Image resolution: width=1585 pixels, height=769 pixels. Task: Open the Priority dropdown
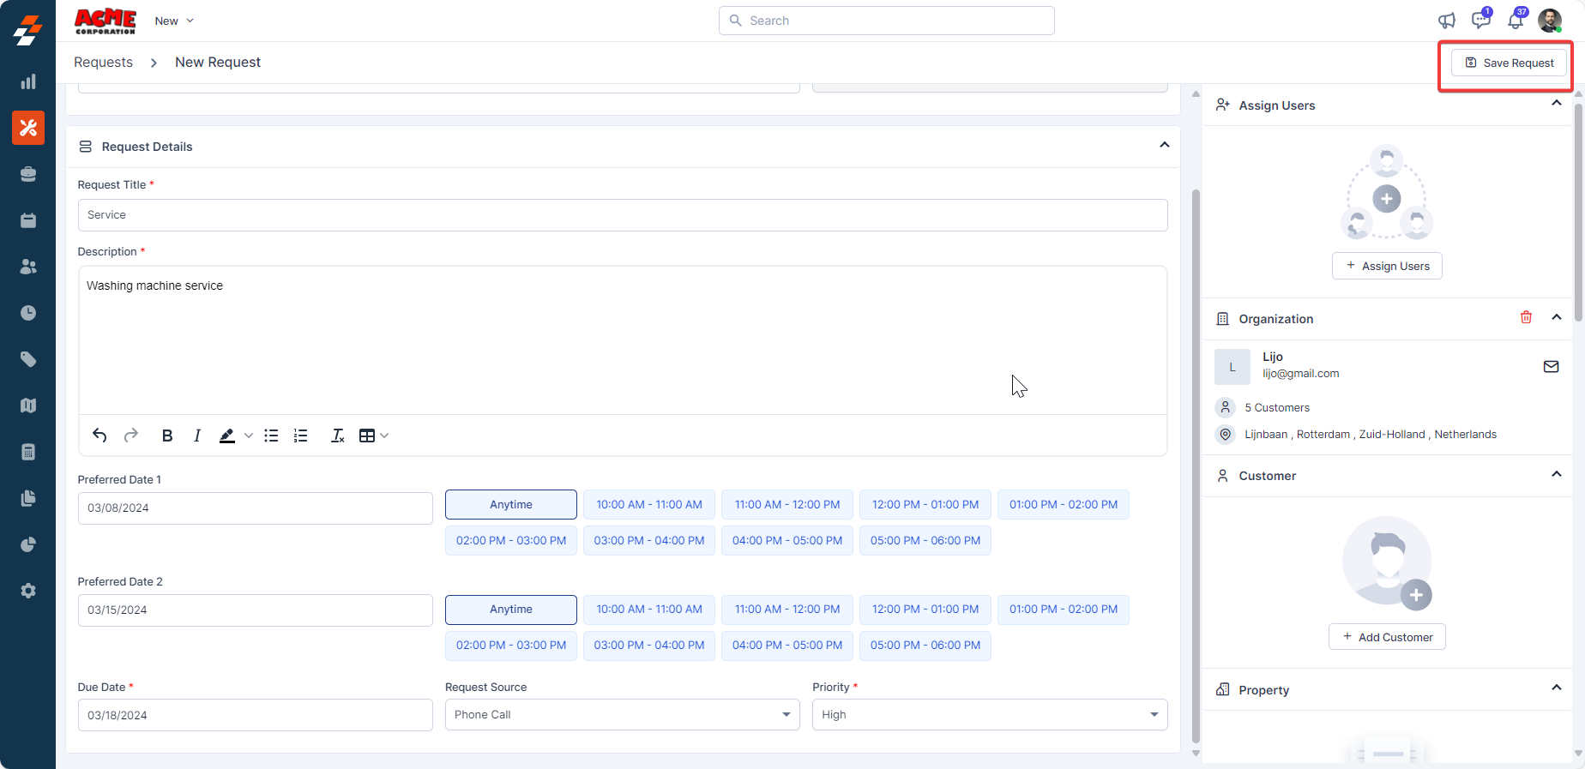[x=989, y=715]
